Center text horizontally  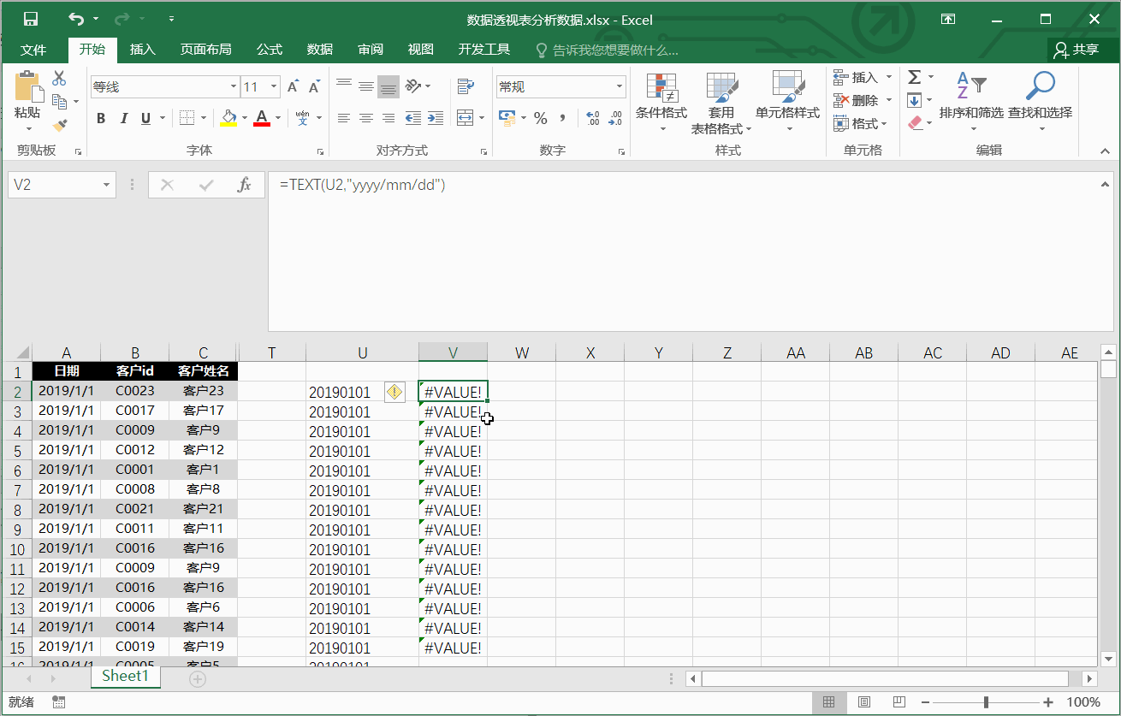(366, 118)
